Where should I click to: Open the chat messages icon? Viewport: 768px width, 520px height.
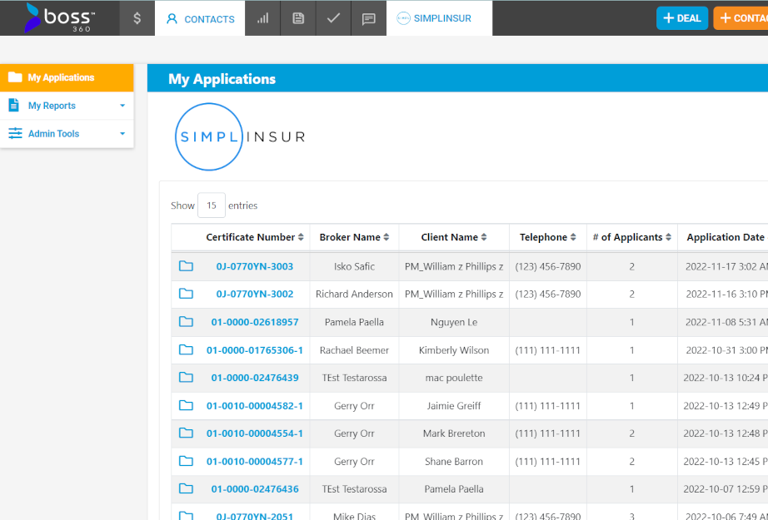[x=369, y=18]
